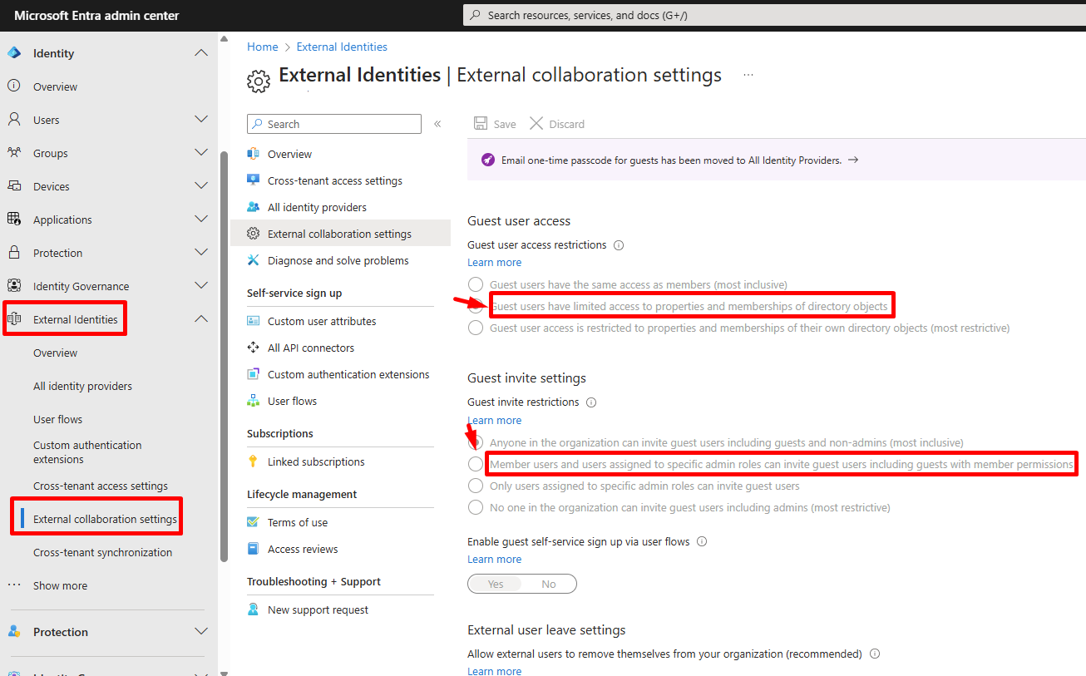Click the Applications grid icon
This screenshot has width=1086, height=676.
tap(13, 220)
